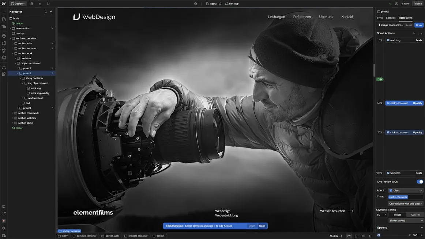Toggle Live Preview switch off
425x239 pixels.
(420, 182)
